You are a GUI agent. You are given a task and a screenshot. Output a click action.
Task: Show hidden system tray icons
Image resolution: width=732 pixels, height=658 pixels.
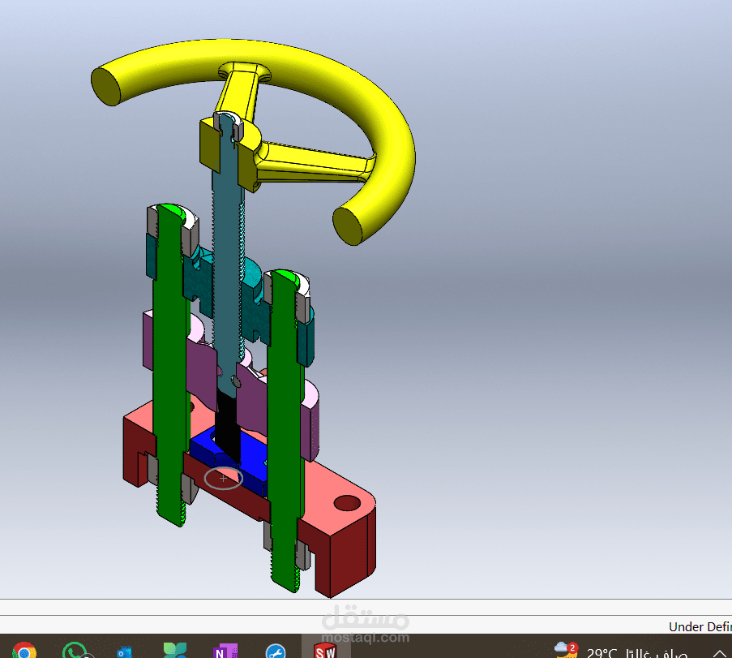point(719,653)
